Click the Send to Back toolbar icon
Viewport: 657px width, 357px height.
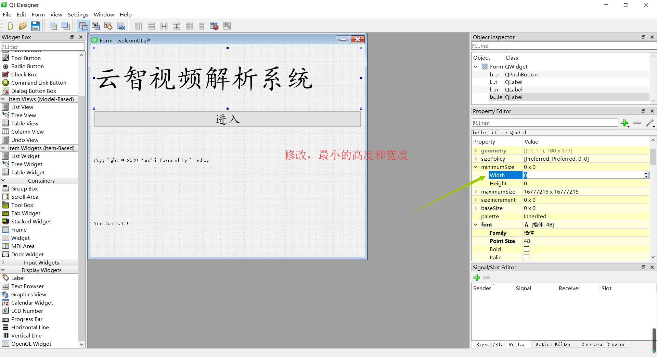coord(53,26)
